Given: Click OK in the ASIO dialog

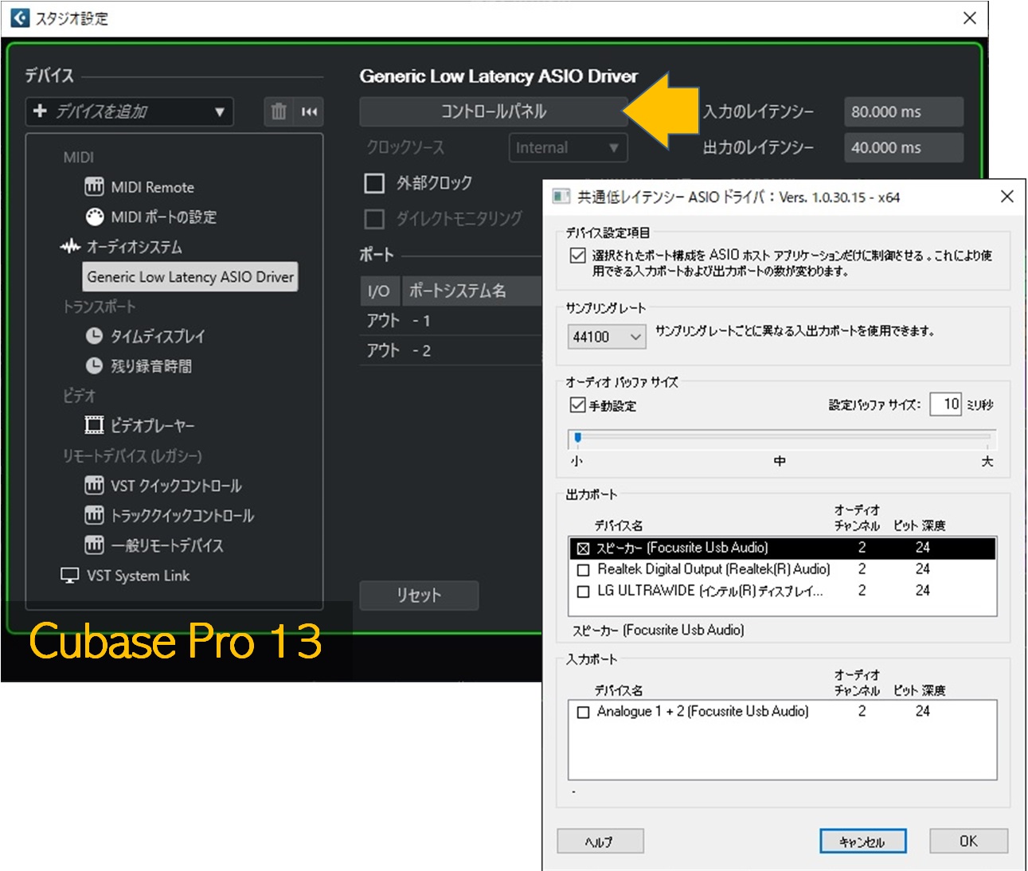Looking at the screenshot, I should pyautogui.click(x=968, y=842).
